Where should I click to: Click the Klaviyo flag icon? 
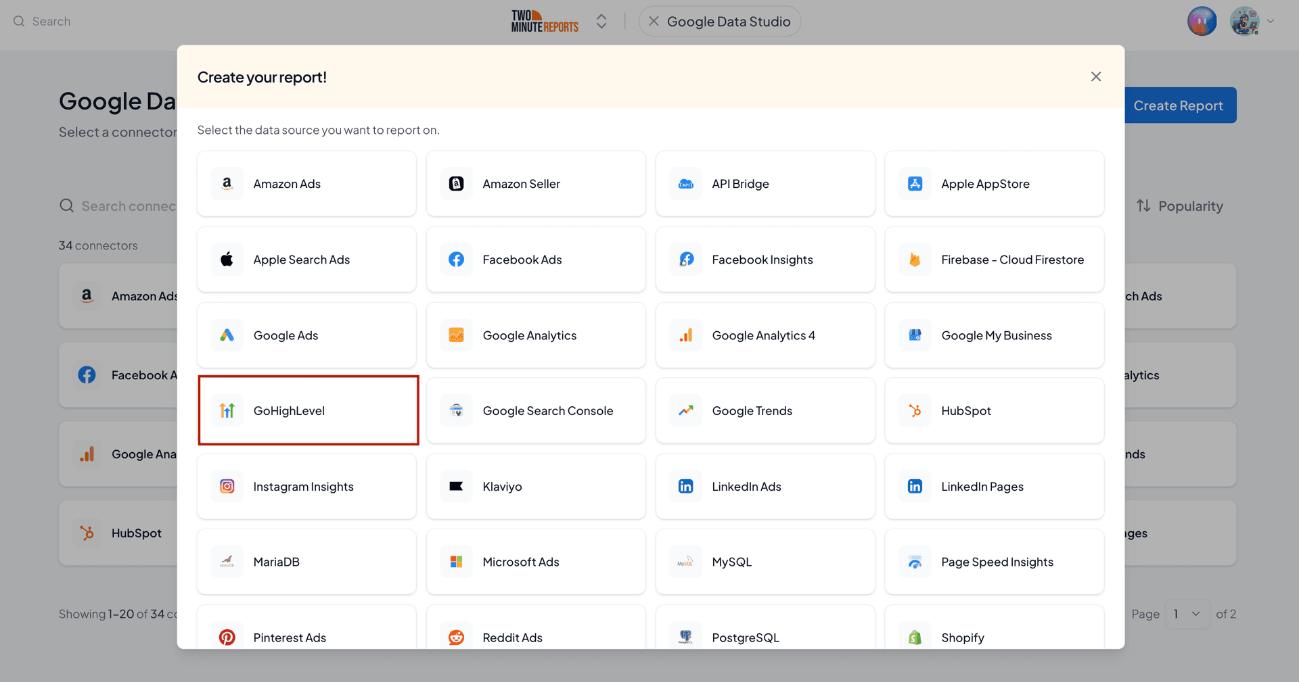(x=457, y=487)
